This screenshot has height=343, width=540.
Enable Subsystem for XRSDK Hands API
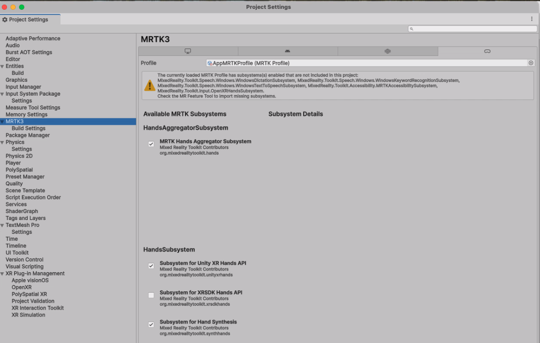click(x=151, y=295)
